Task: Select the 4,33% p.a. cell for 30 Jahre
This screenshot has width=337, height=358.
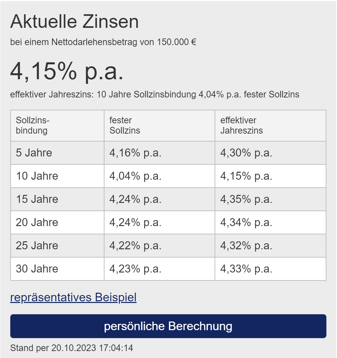Action: coord(246,269)
